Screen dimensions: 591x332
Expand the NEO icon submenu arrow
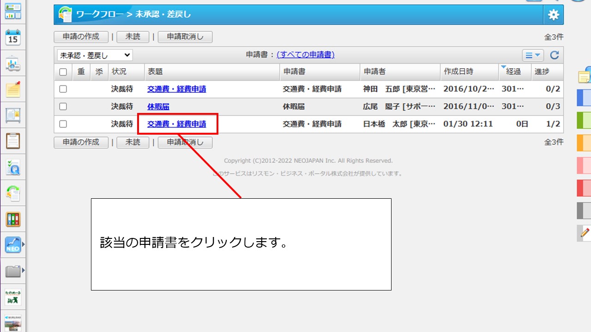tap(23, 244)
